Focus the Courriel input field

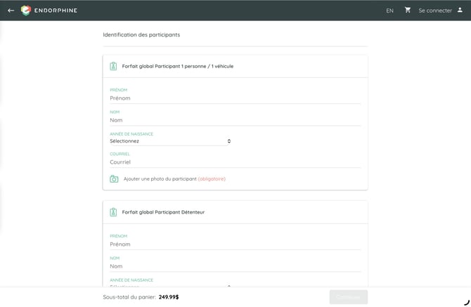[x=235, y=162]
